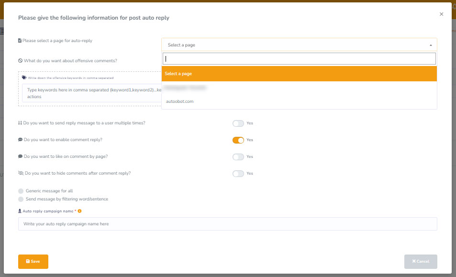Select Generic message for all radio option

[x=21, y=191]
